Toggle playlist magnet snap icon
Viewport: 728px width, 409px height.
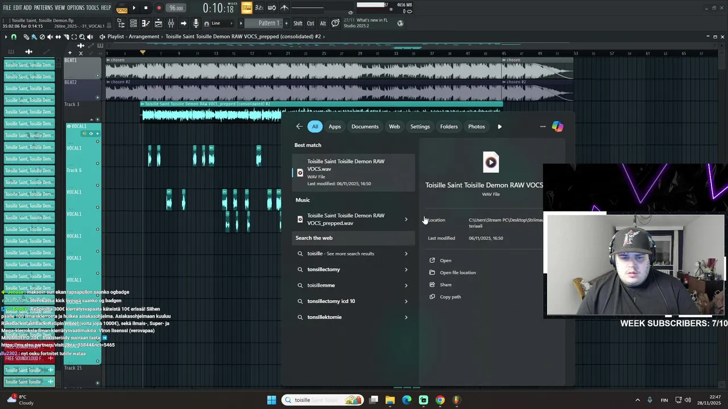pos(14,37)
